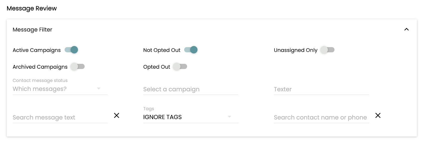The height and width of the screenshot is (141, 421).
Task: Click the Search message text field
Action: 60,117
